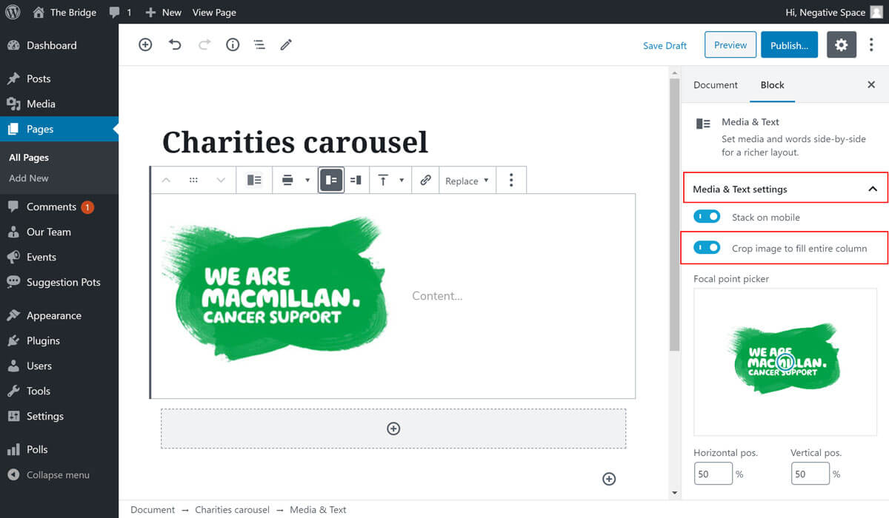Disable Stack on mobile toggle

point(707,217)
